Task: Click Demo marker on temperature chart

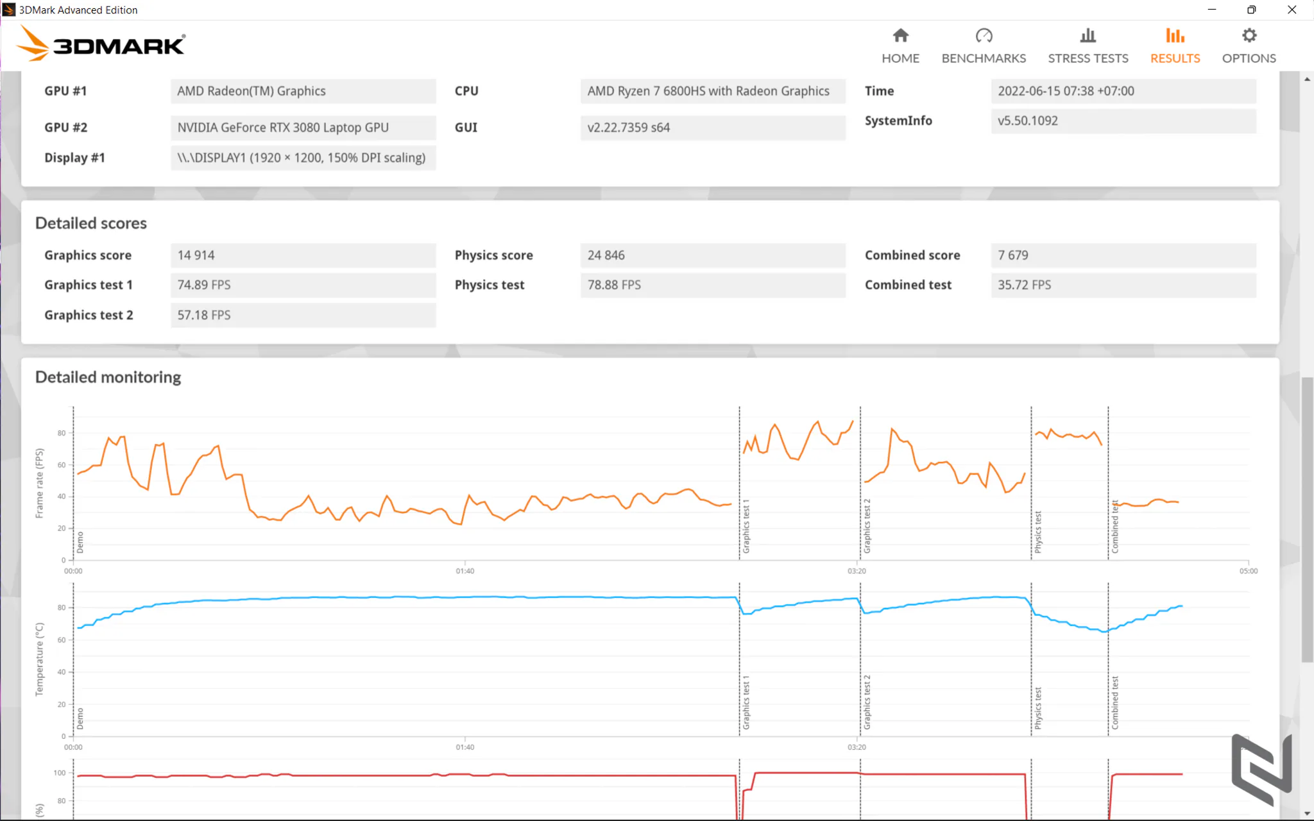Action: coord(80,719)
